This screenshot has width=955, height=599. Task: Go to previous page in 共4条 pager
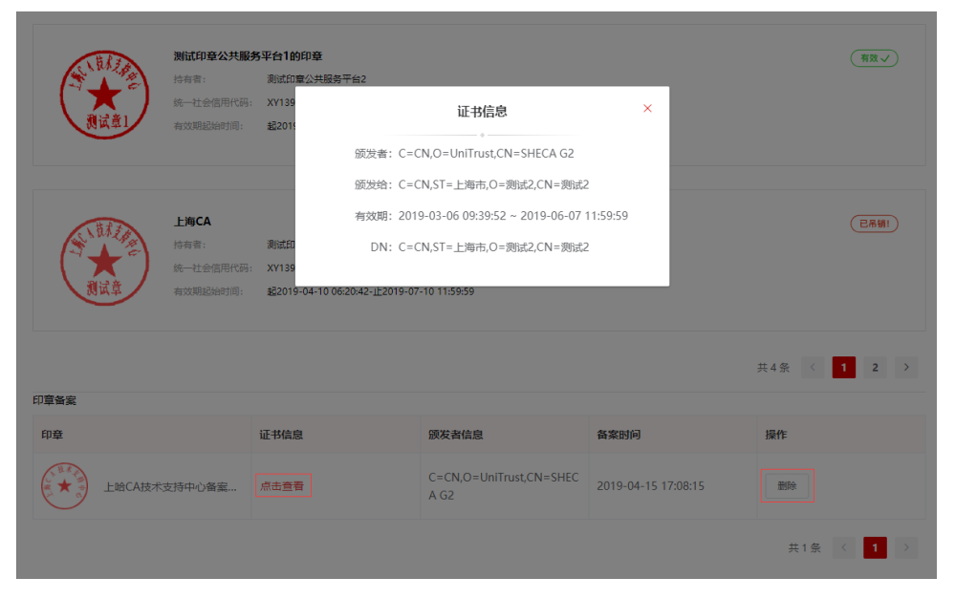tap(813, 367)
